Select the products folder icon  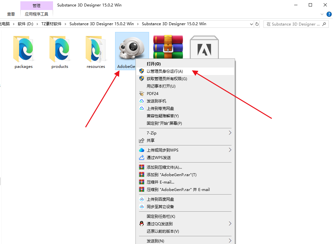coord(60,49)
